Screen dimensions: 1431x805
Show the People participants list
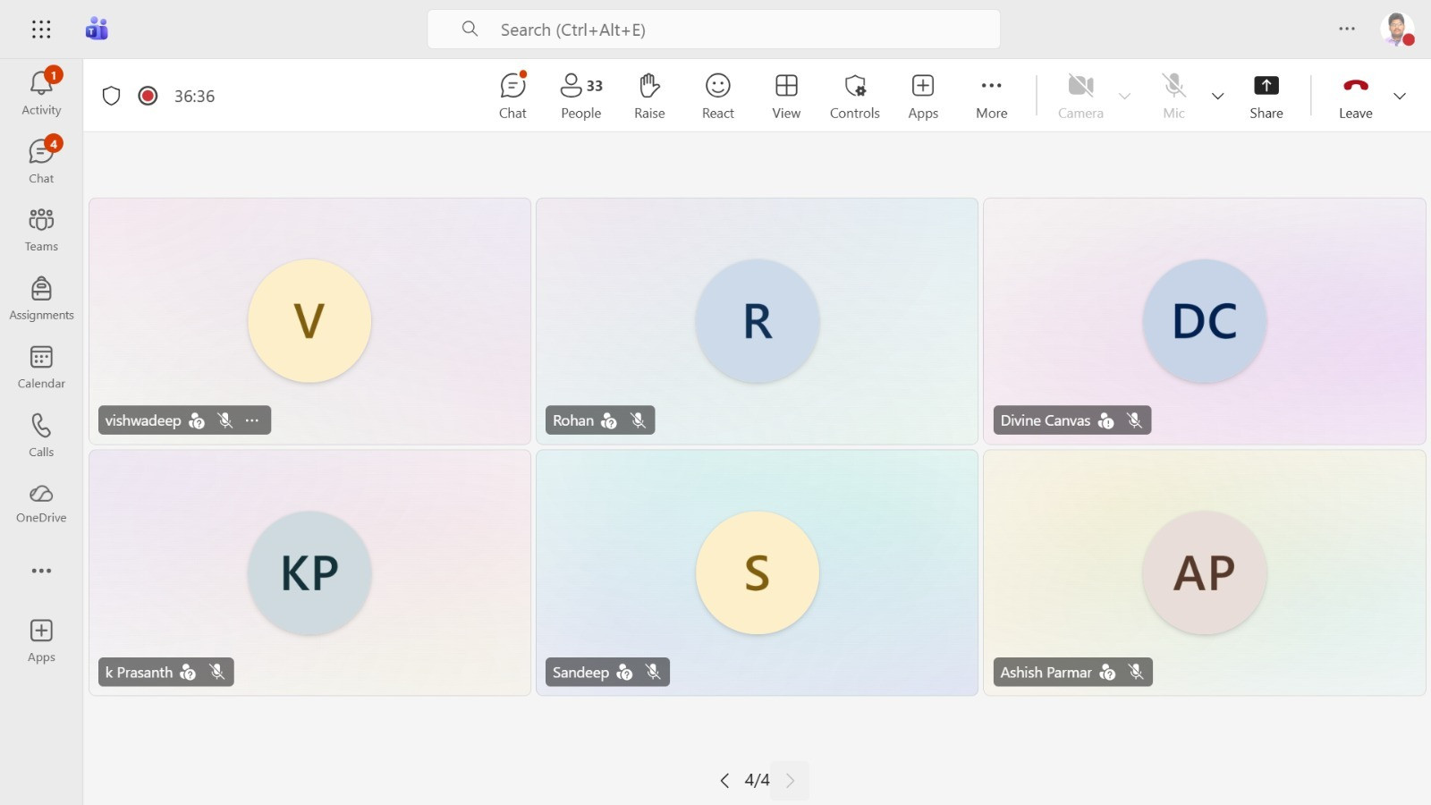[x=580, y=95]
